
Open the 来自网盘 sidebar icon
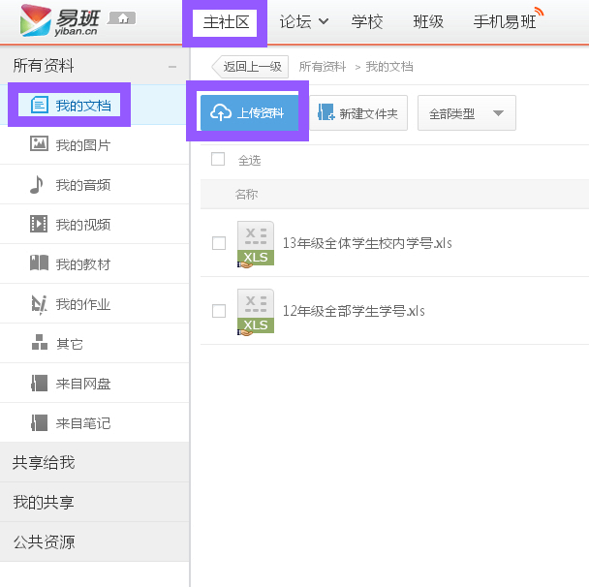click(39, 384)
